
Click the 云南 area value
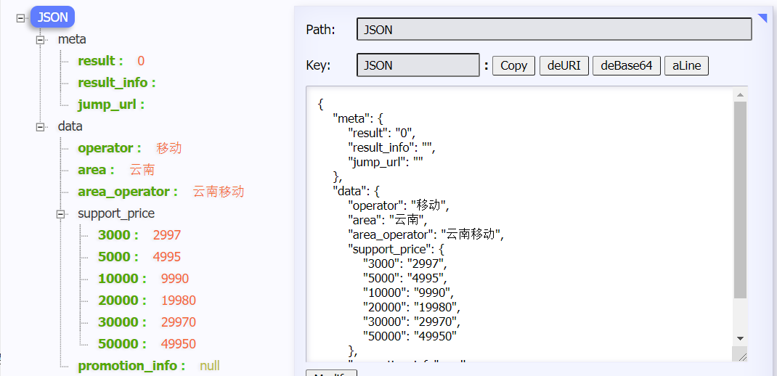pos(142,170)
